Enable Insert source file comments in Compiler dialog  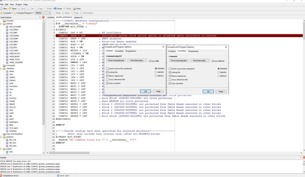[x=107, y=69]
